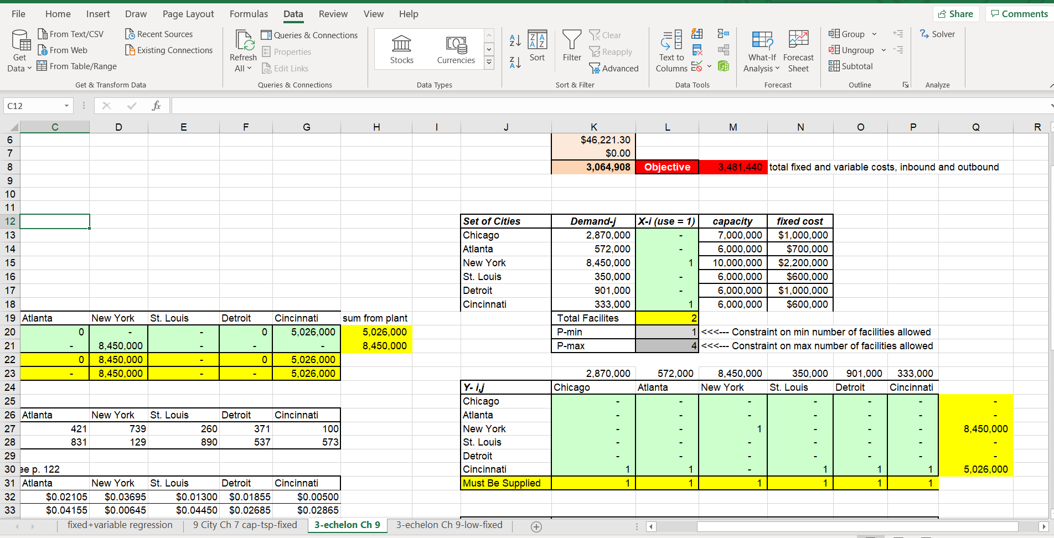Open Recent Sources list

[x=159, y=34]
